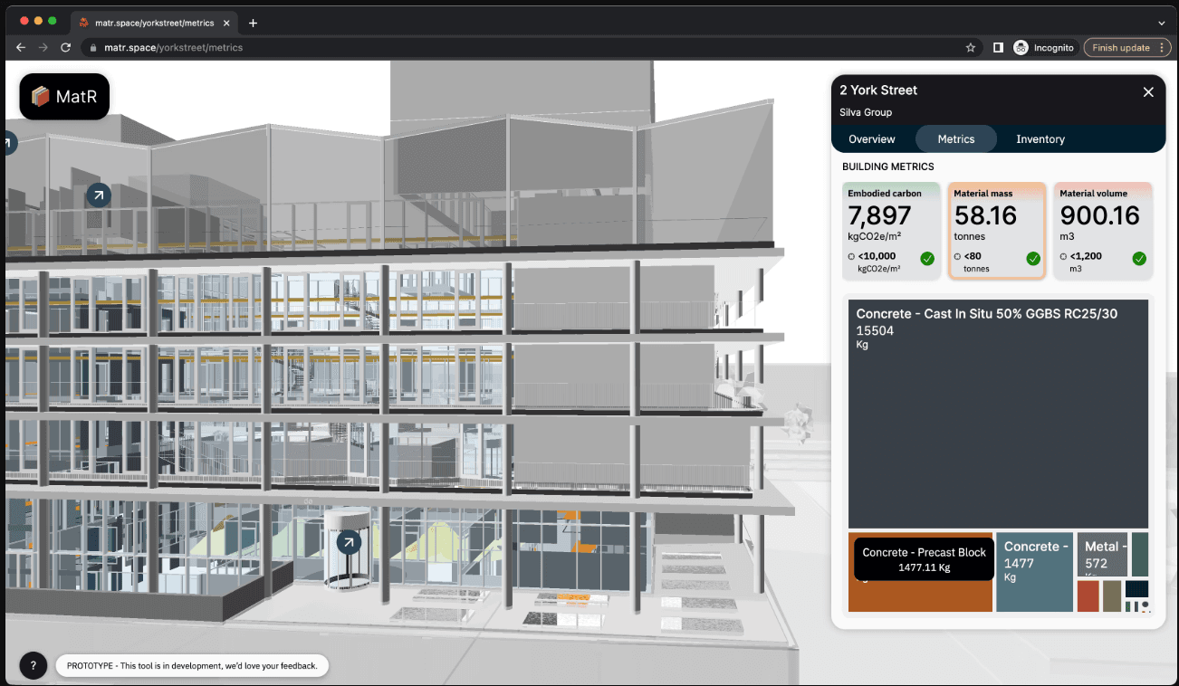Image resolution: width=1179 pixels, height=686 pixels.
Task: Click the matr.space address bar
Action: (x=525, y=47)
